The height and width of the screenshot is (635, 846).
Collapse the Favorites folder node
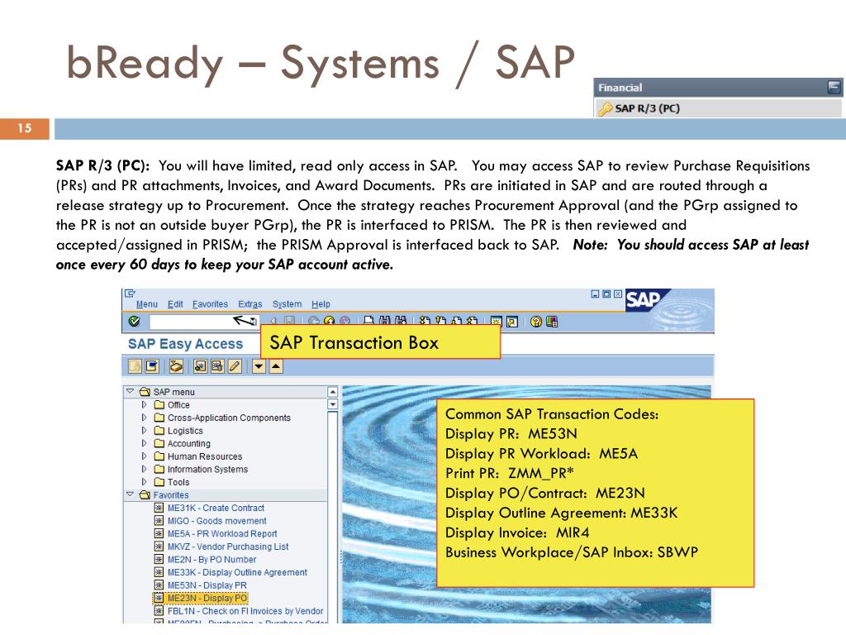tap(130, 494)
